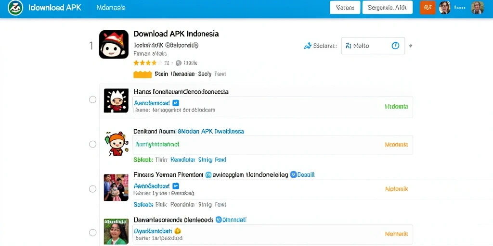The height and width of the screenshot is (246, 493).
Task: Select the radio button beside the Finans Yeman entry
Action: (x=92, y=189)
